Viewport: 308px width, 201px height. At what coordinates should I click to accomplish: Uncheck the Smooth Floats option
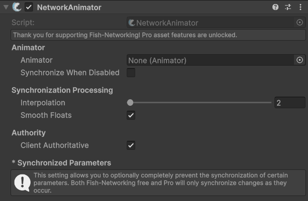(x=131, y=115)
